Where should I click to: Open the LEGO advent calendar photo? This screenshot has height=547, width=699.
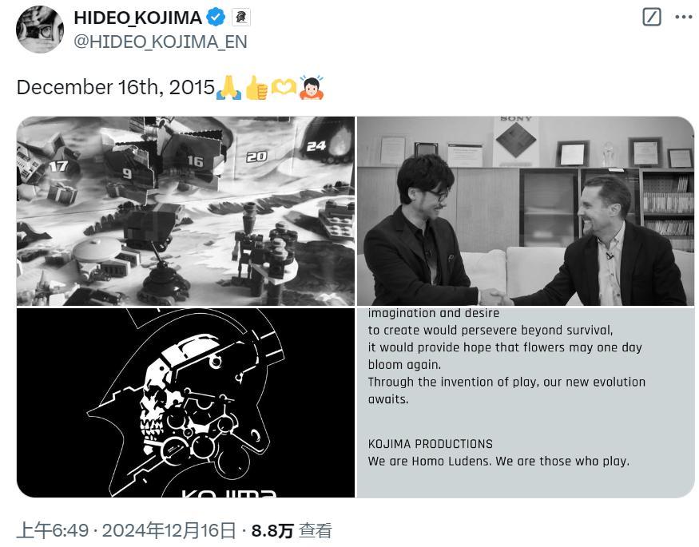(x=185, y=211)
